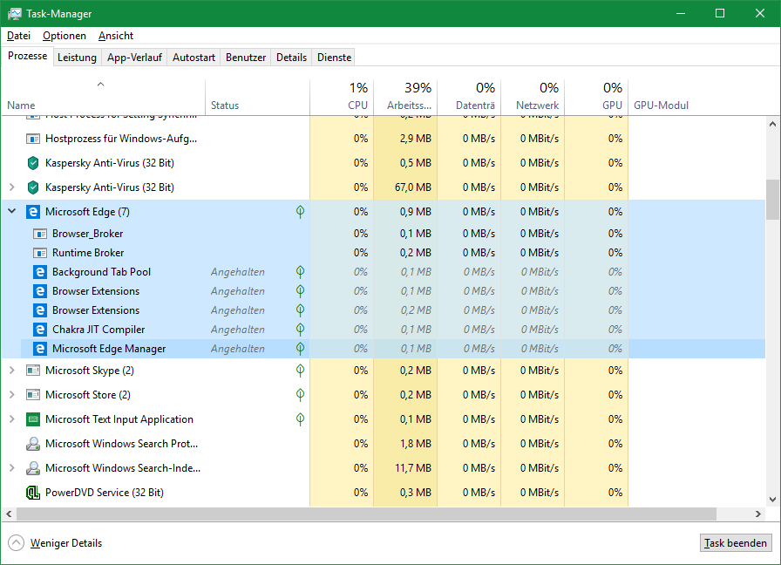Click the Microsoft Store (2) icon

pos(33,395)
